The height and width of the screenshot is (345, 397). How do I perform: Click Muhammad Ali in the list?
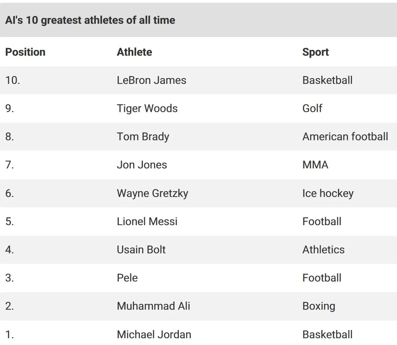[153, 306]
